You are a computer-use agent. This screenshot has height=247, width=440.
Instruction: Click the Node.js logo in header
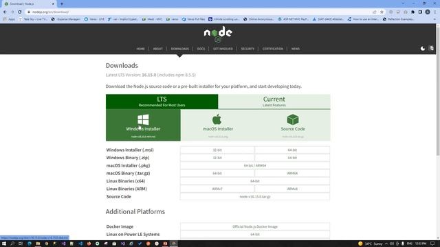tap(218, 34)
